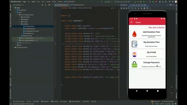This screenshot has width=187, height=105.
Task: Open IDE settings gear in top toolbar
Action: tap(173, 2)
